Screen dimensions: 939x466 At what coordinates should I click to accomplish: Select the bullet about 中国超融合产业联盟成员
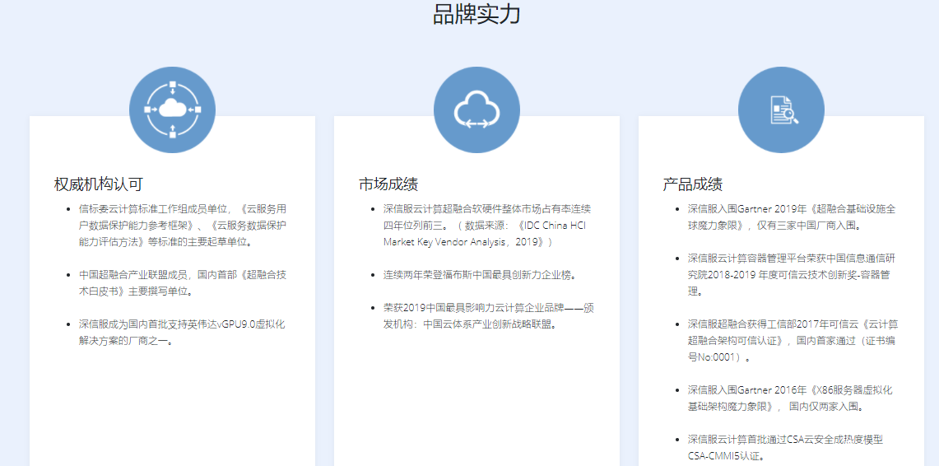183,282
